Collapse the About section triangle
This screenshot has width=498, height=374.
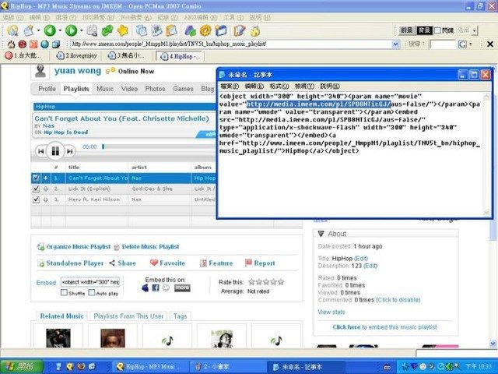pos(321,234)
